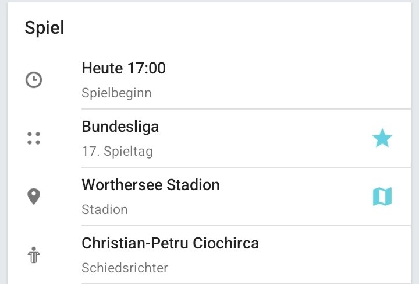Click the gray margin left of card
This screenshot has height=284, width=419.
click(x=3, y=142)
